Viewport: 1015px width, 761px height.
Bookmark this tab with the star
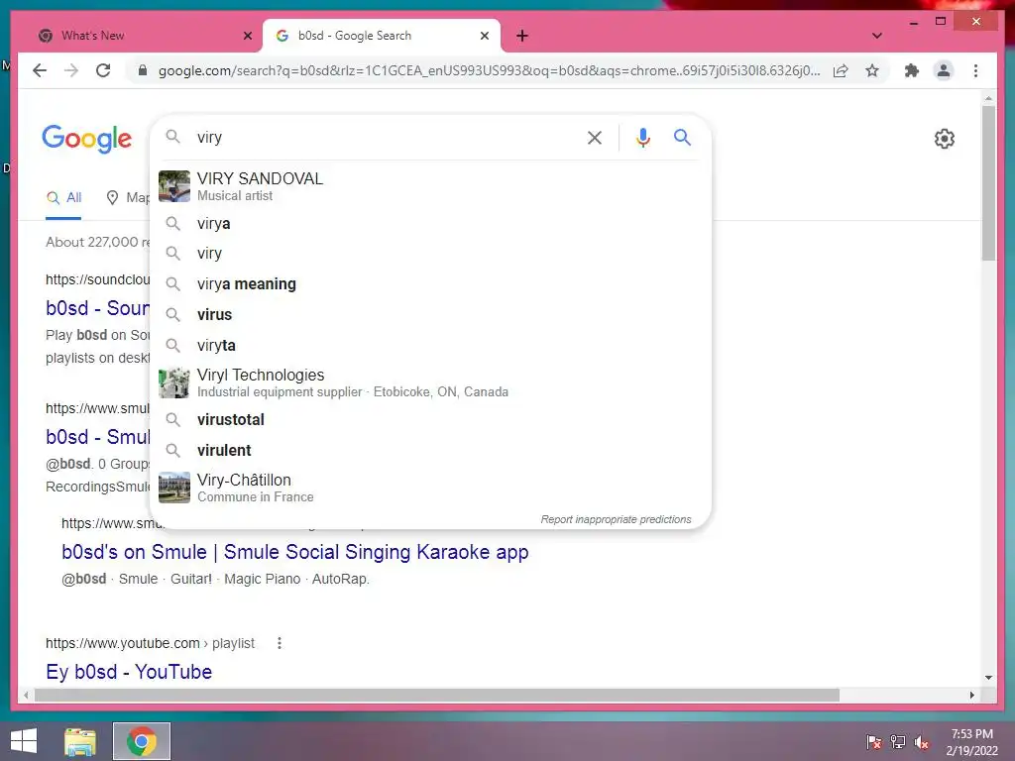[x=872, y=70]
